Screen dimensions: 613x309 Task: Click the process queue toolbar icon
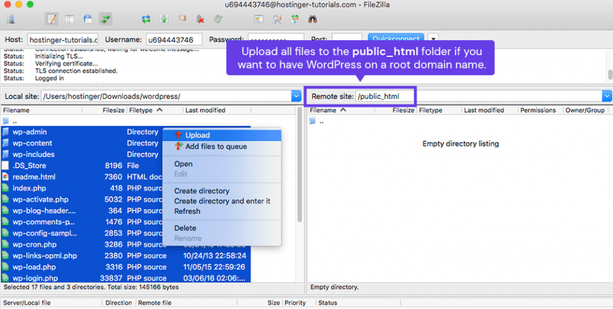[164, 19]
